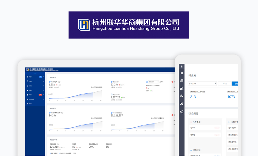Click the list icon in blue dashboard sidebar
Viewport: 258px width, 156px height.
pos(27,86)
